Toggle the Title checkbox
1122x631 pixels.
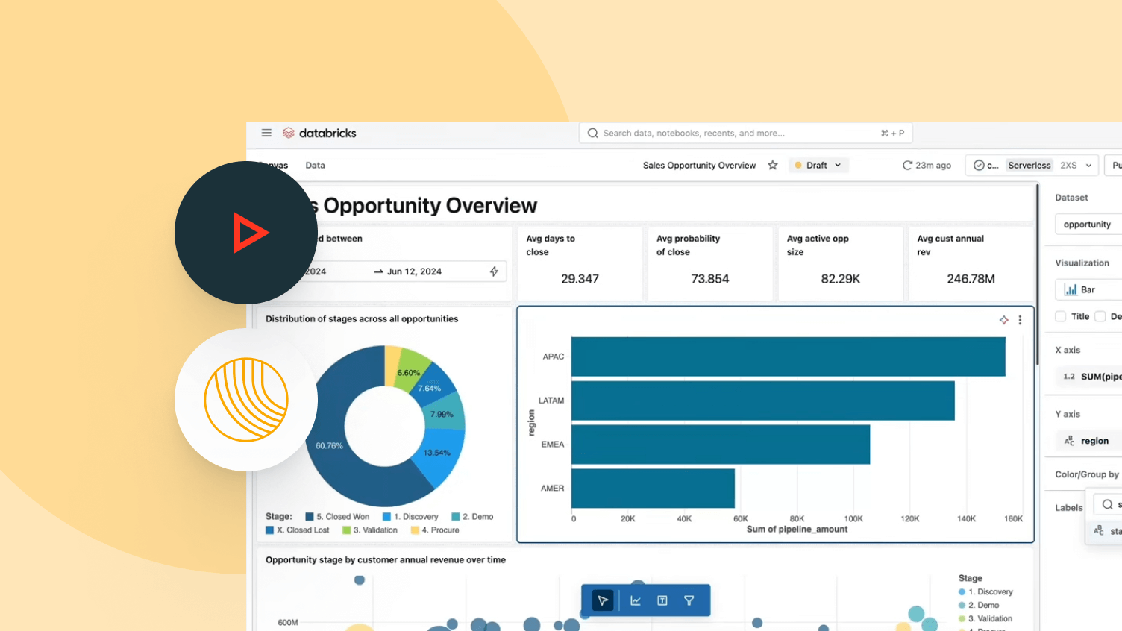click(x=1060, y=316)
